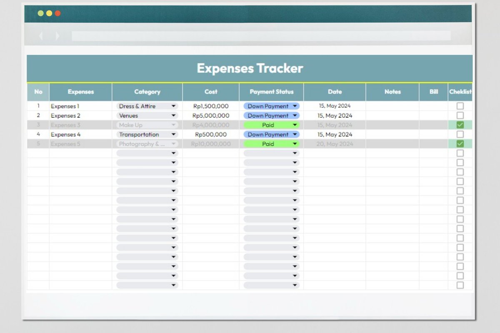The image size is (500, 333).
Task: Tick the last row's checklist box
Action: pyautogui.click(x=460, y=285)
